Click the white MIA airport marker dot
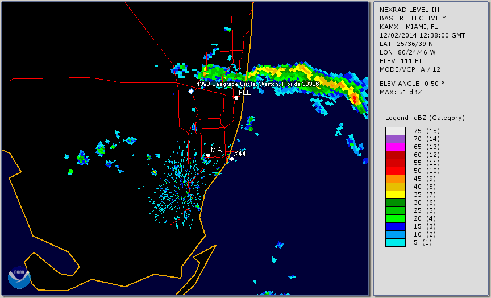This screenshot has width=491, height=298. pyautogui.click(x=208, y=155)
